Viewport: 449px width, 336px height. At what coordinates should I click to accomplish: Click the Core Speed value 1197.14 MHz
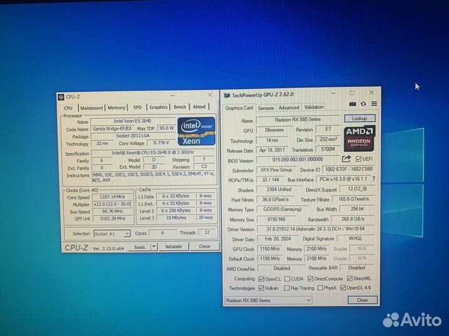pos(112,197)
